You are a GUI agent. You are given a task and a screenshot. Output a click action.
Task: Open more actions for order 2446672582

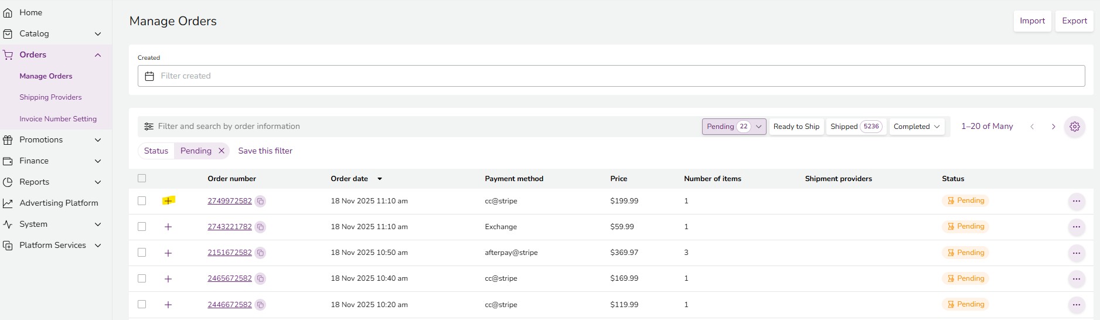[x=1076, y=305]
